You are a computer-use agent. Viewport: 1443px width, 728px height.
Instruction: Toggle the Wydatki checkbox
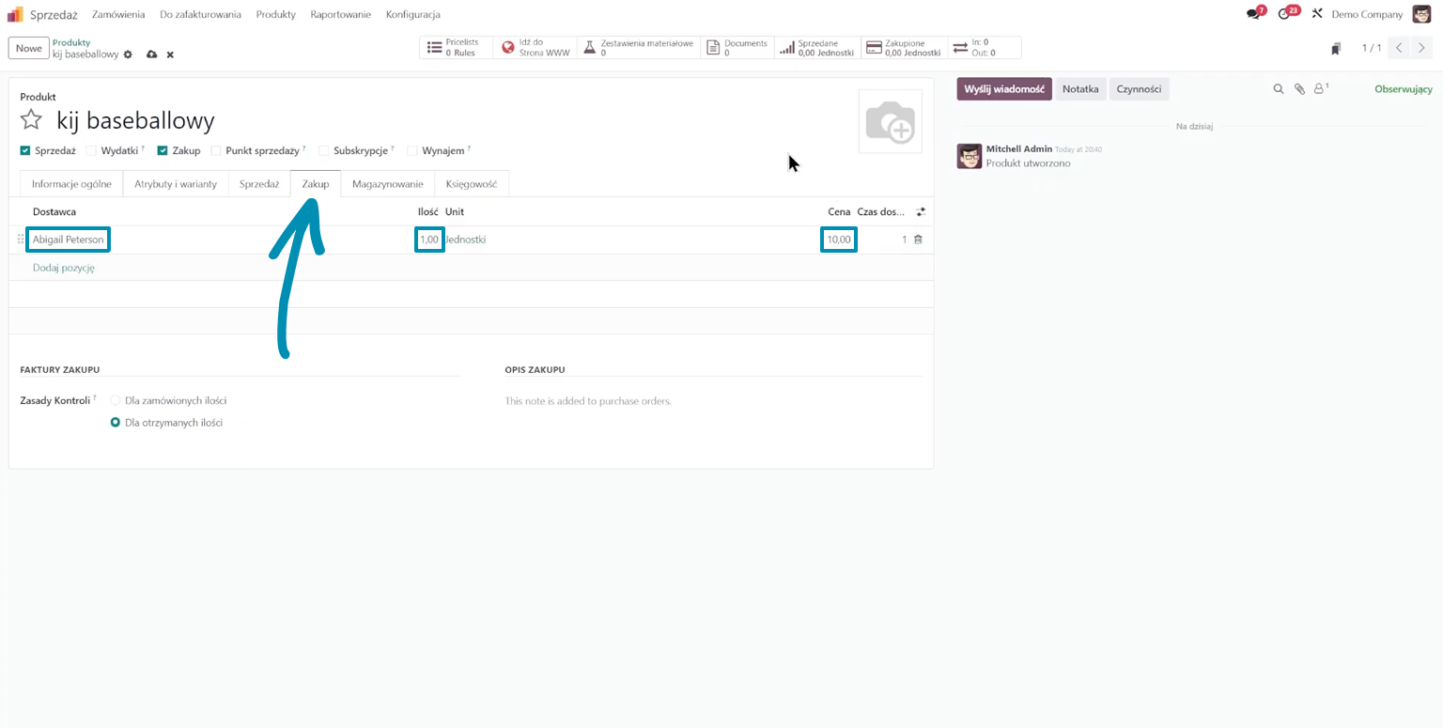(91, 150)
